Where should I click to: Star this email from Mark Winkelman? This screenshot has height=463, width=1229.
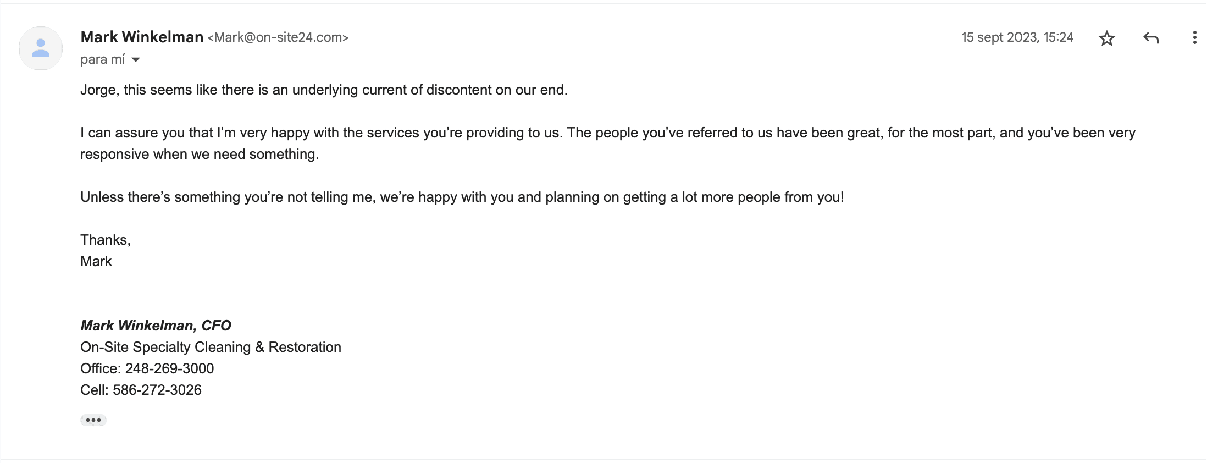[x=1106, y=38]
